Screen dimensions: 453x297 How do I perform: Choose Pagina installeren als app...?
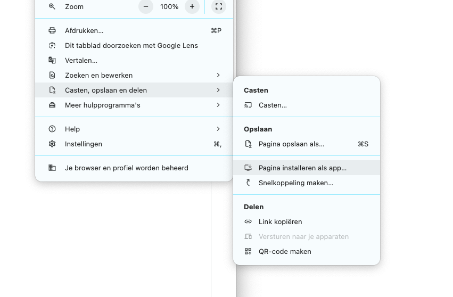(x=307, y=168)
